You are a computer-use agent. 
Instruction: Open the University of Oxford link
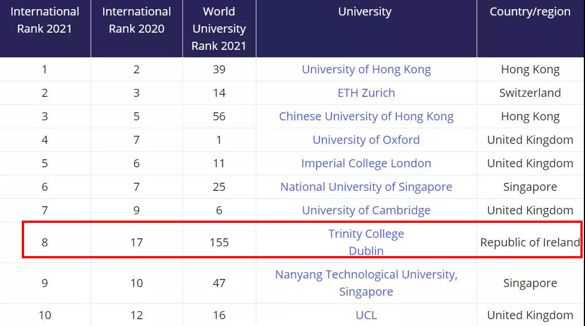366,140
